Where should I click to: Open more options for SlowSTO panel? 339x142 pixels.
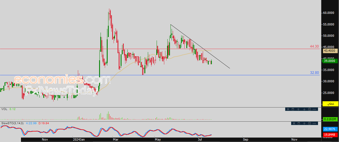coord(315,123)
